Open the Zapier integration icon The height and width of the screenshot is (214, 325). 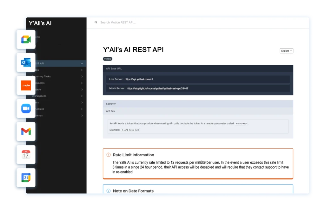pos(26,86)
